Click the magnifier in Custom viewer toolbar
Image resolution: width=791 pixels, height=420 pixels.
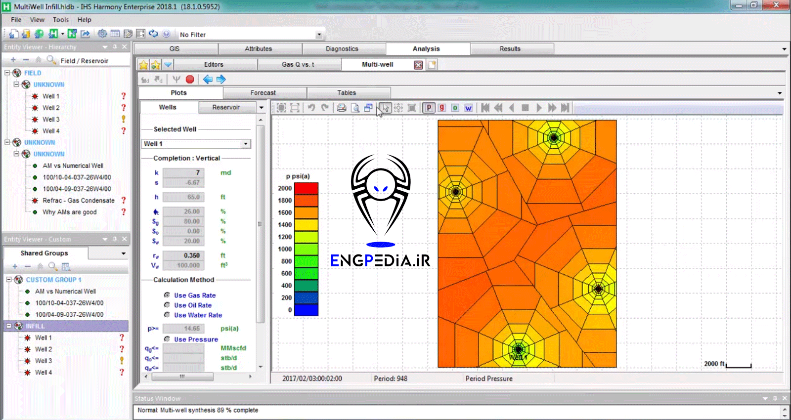click(x=53, y=266)
